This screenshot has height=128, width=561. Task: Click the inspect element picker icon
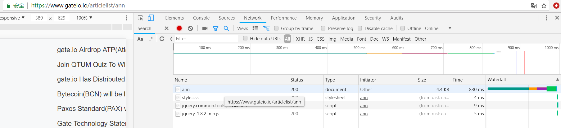point(140,18)
